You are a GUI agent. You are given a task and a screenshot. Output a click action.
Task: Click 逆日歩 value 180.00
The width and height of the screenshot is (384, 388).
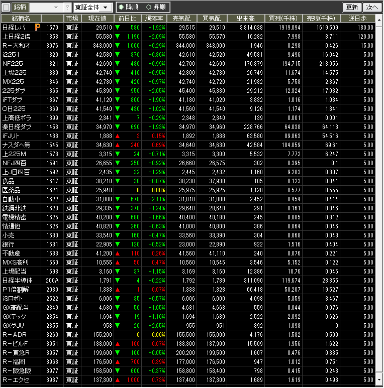[365, 28]
